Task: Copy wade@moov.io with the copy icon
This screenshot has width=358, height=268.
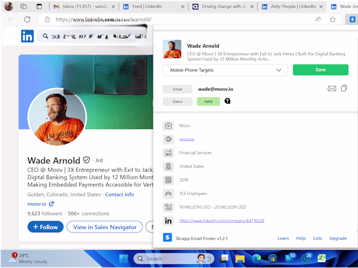Action: (344, 88)
